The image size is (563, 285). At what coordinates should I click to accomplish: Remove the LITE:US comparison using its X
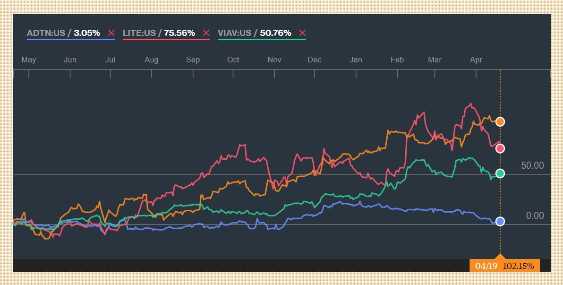206,33
